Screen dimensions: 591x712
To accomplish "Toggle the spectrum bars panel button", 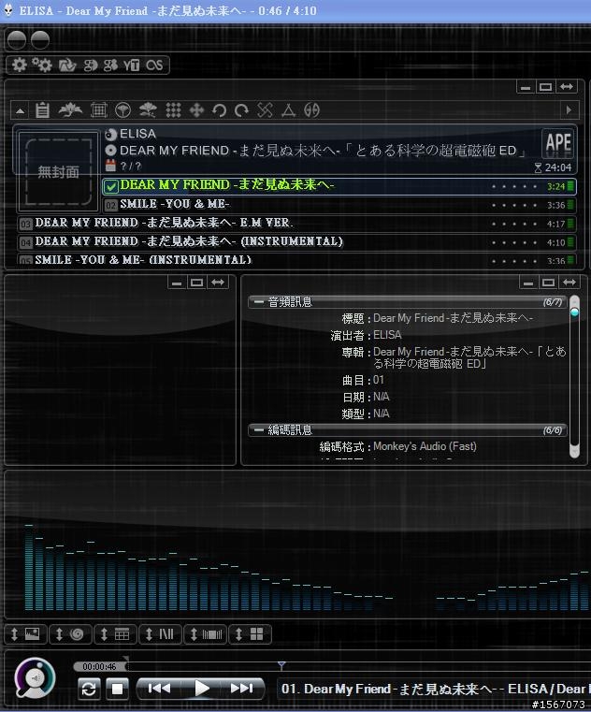I will click(205, 634).
